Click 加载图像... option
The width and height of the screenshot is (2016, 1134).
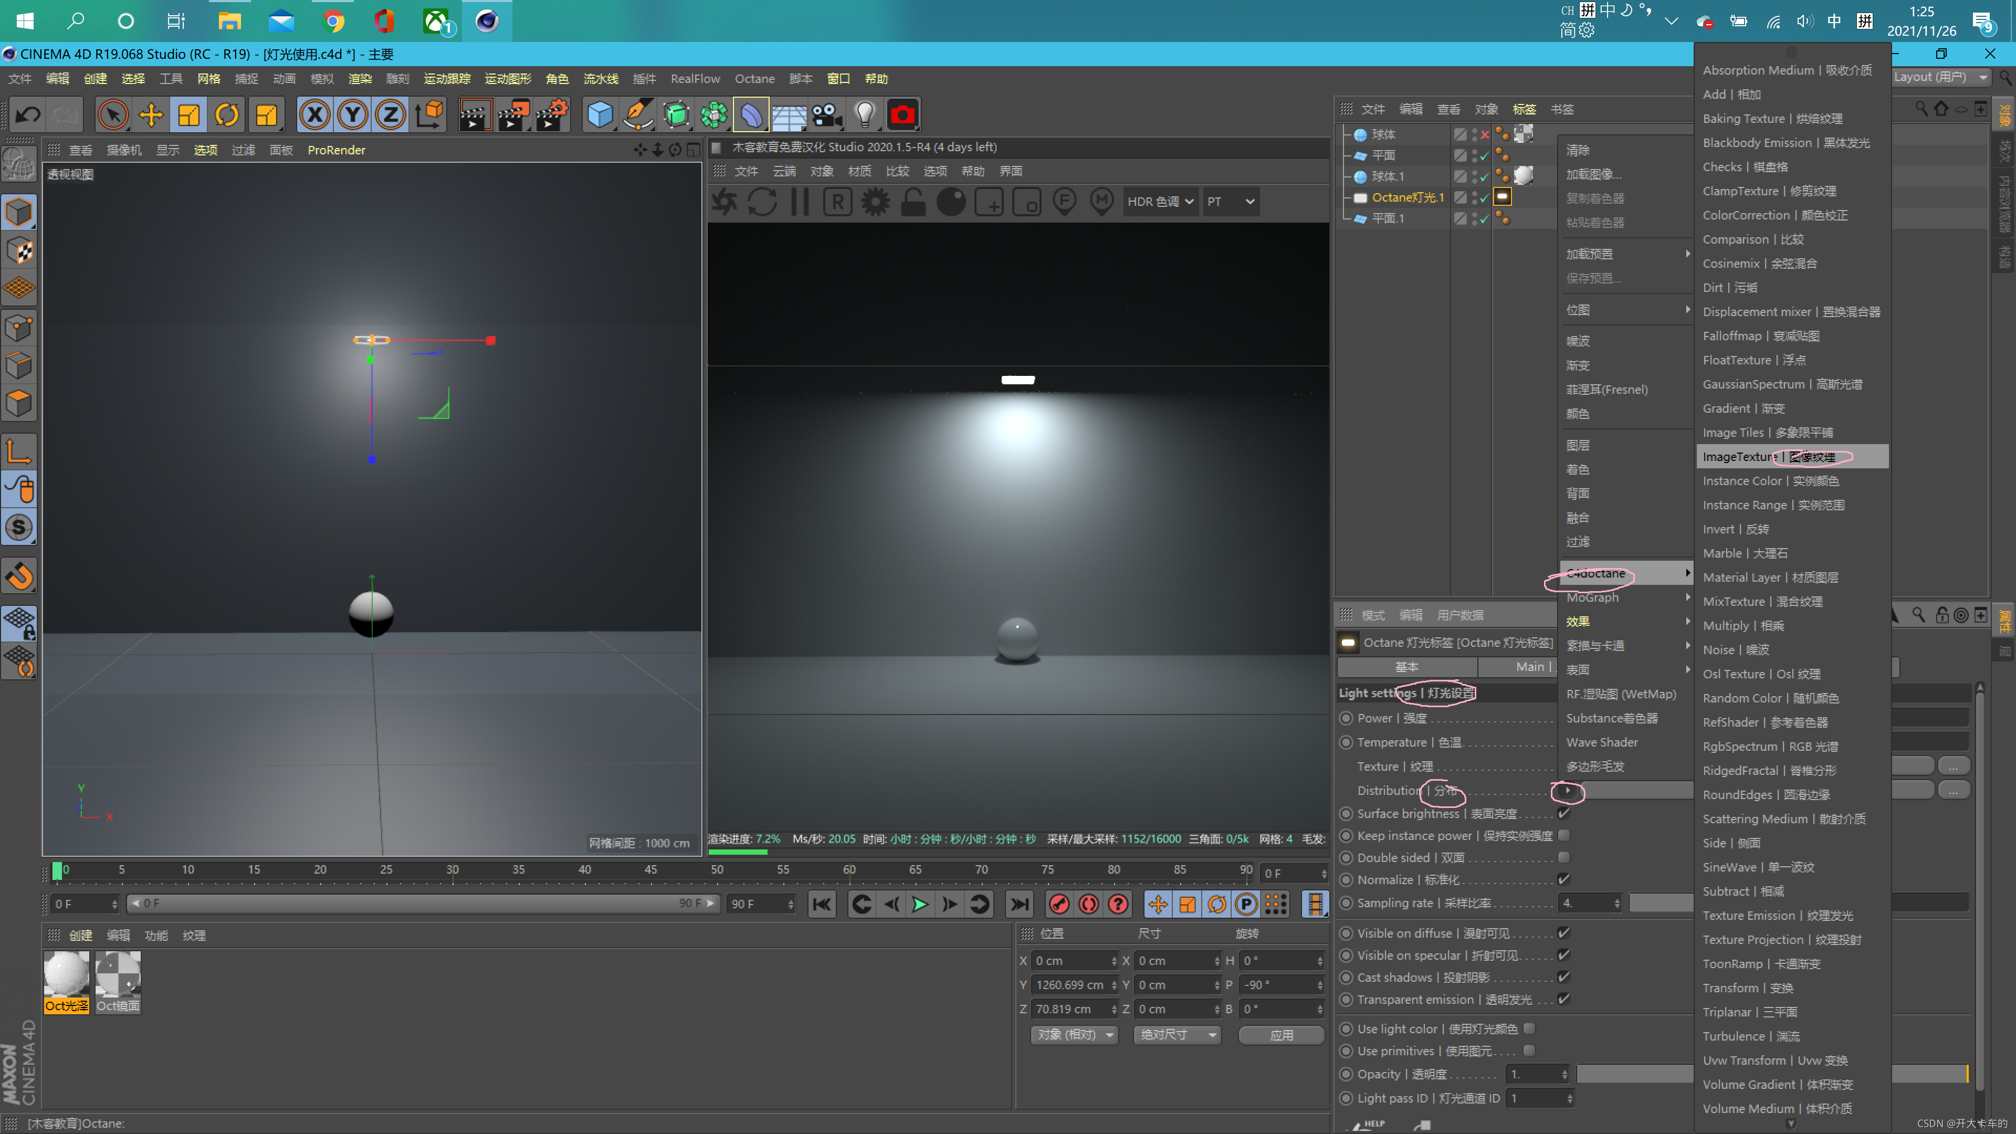pyautogui.click(x=1626, y=174)
